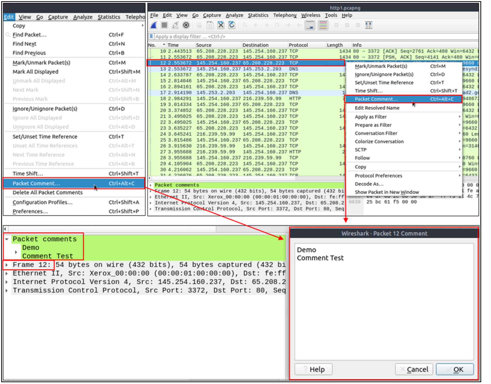Click the zoom in toolbar icon

(x=336, y=25)
